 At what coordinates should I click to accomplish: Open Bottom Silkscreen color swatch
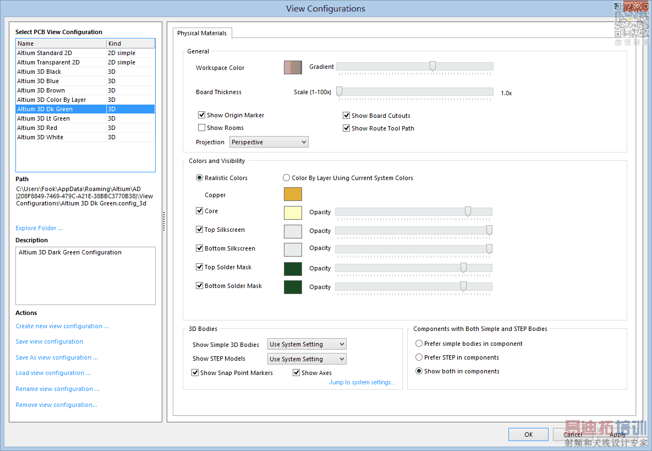[293, 249]
